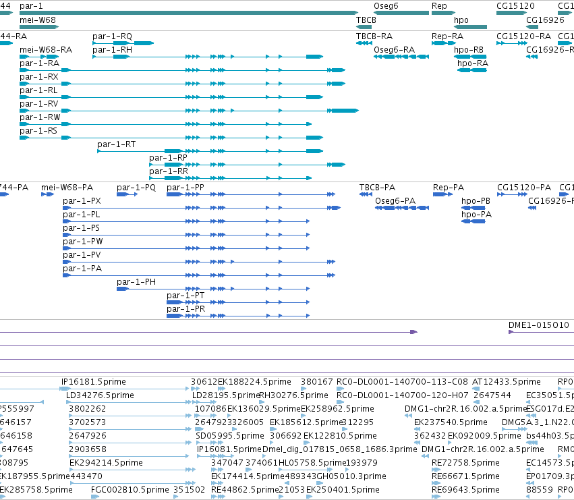
Task: Click protein label par-1-PP
Action: pyautogui.click(x=185, y=187)
